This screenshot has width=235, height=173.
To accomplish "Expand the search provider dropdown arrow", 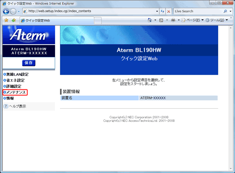I will pyautogui.click(x=230, y=11).
